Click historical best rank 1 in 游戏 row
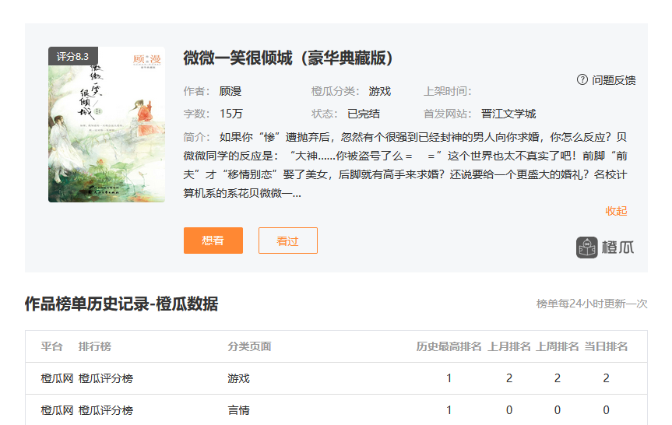The height and width of the screenshot is (425, 672). 449,378
